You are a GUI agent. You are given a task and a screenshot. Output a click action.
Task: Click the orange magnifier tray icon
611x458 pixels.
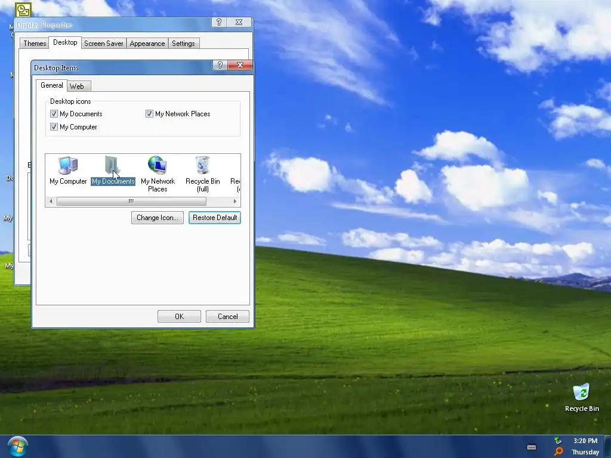coord(558,452)
